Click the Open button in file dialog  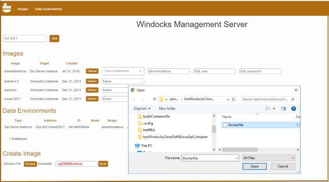click(254, 167)
